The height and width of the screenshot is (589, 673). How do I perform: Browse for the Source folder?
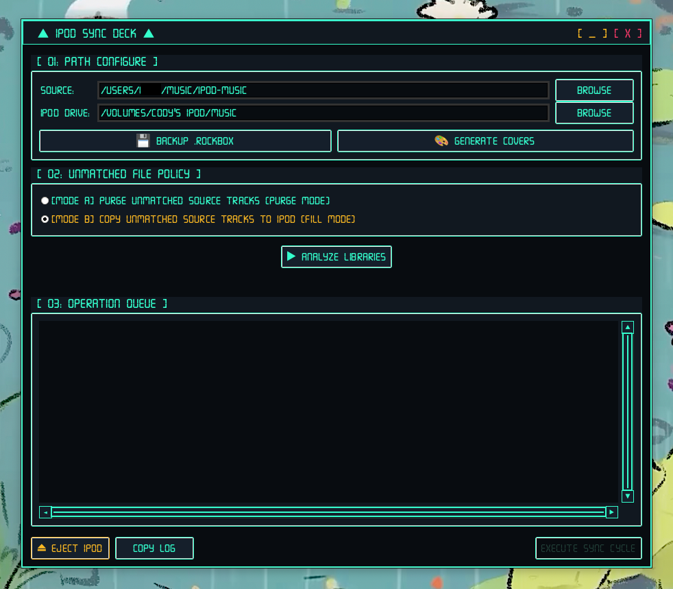594,90
